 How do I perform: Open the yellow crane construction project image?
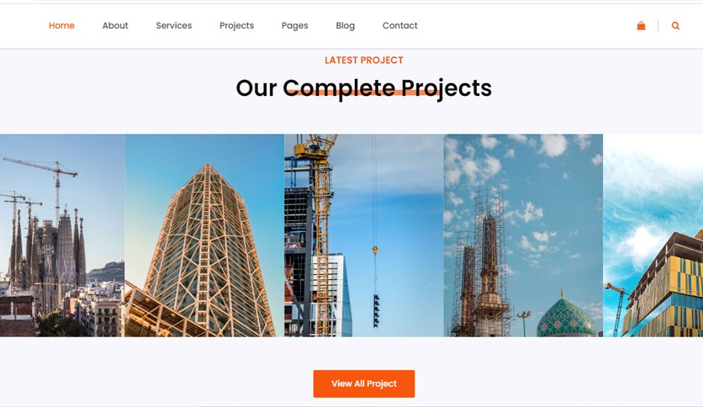(364, 235)
